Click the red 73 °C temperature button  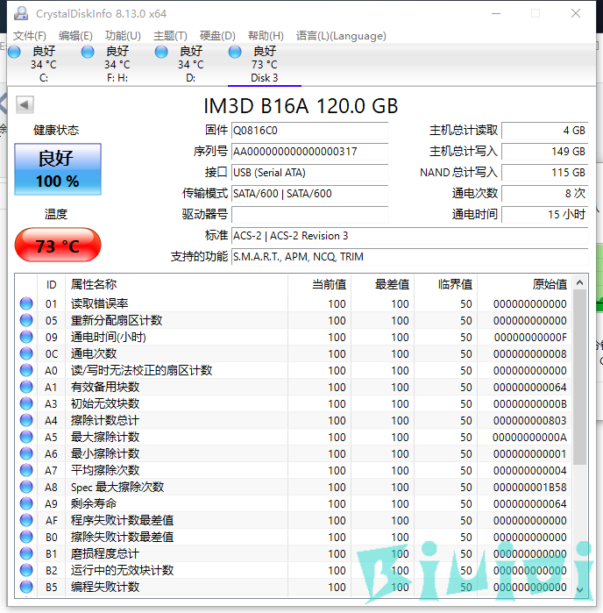pos(58,246)
